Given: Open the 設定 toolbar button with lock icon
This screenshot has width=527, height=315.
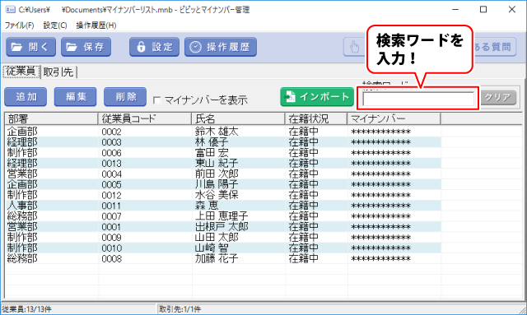Looking at the screenshot, I should [154, 47].
